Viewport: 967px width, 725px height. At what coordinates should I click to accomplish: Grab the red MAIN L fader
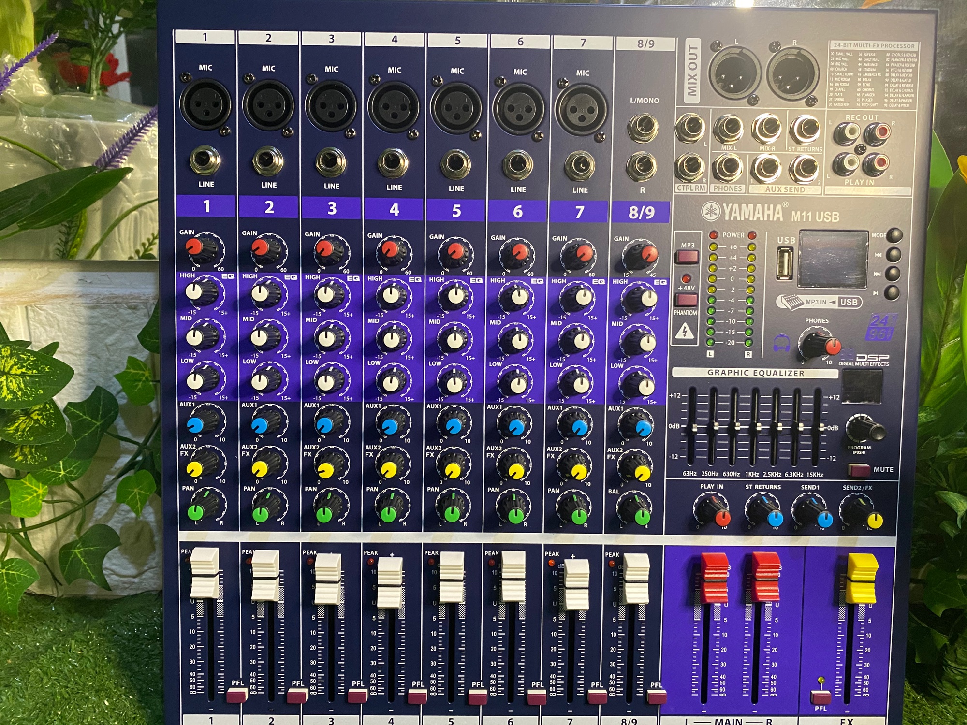[x=714, y=578]
